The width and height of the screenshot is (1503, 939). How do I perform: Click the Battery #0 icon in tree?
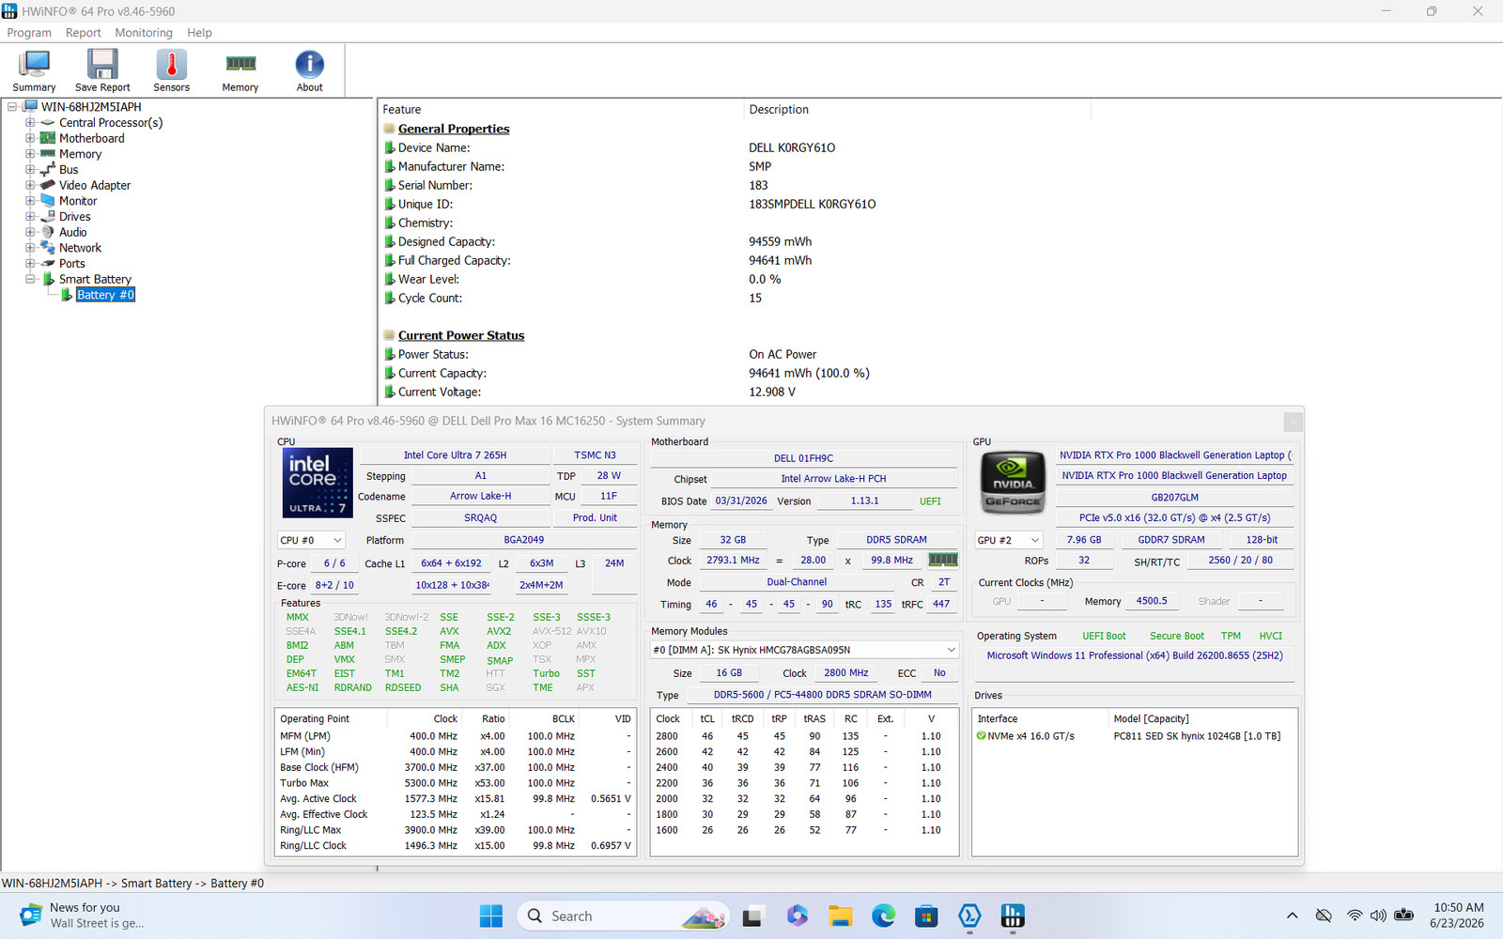click(67, 295)
